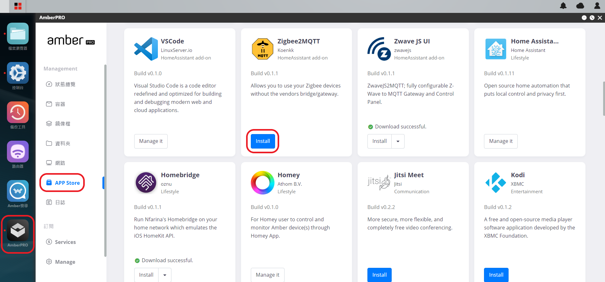This screenshot has width=605, height=282.
Task: Launch the control panel dock icon
Action: click(18, 73)
